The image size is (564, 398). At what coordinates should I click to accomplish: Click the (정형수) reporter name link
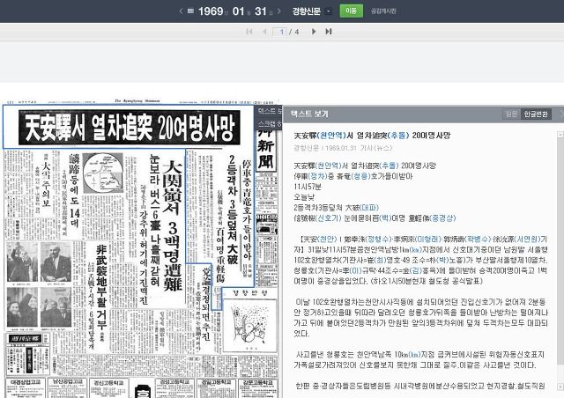click(378, 240)
